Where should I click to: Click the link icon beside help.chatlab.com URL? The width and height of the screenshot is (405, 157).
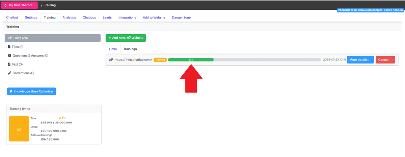tap(111, 60)
